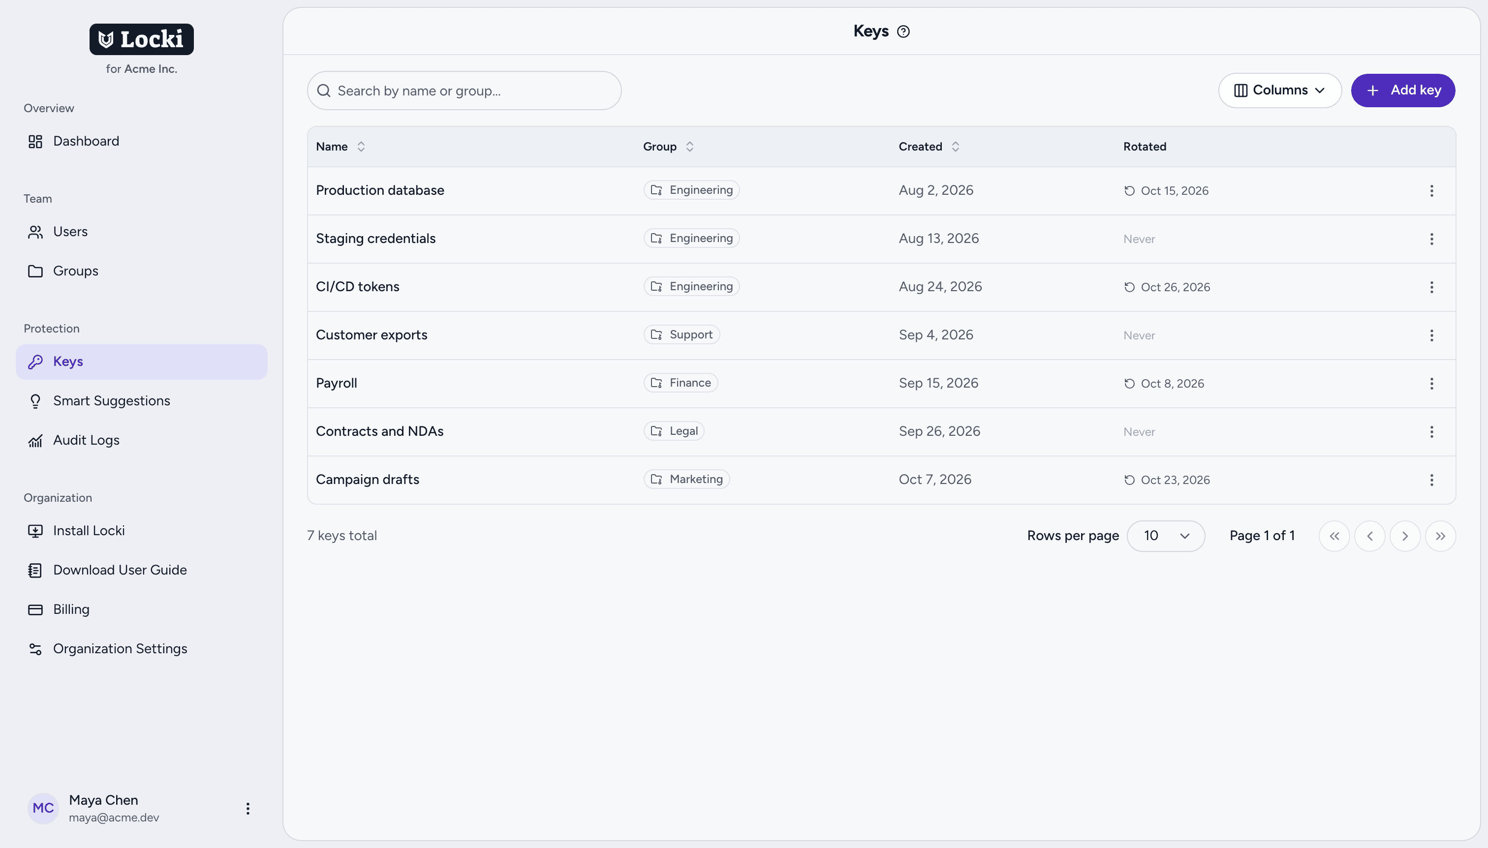This screenshot has height=848, width=1488.
Task: Go to the previous page
Action: (x=1370, y=536)
